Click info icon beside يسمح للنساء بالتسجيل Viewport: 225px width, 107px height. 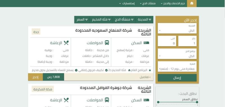point(76,70)
